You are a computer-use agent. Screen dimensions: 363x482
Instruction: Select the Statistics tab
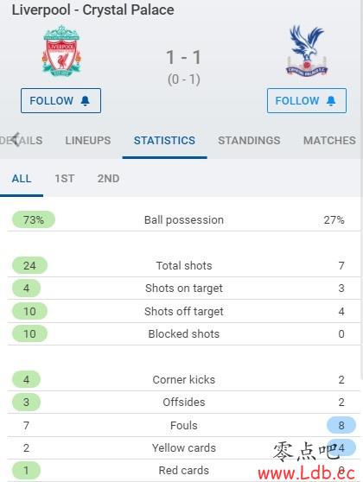coord(164,141)
